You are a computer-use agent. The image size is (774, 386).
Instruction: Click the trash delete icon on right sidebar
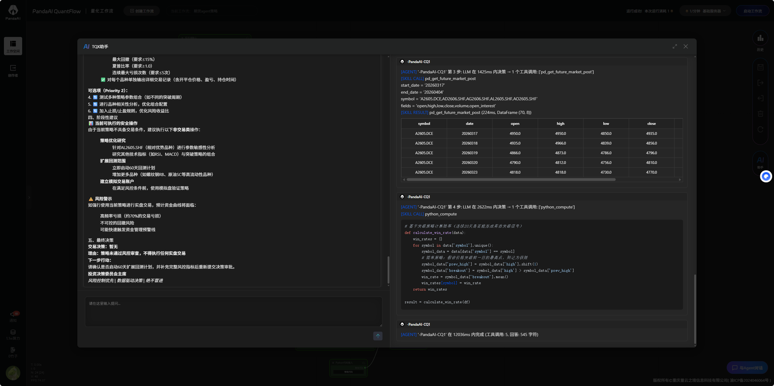(x=761, y=114)
